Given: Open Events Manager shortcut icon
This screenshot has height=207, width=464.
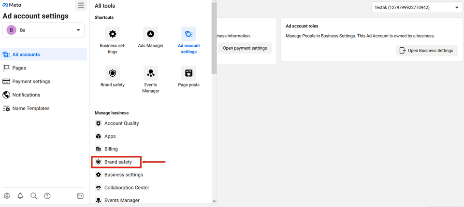Looking at the screenshot, I should pos(150,73).
